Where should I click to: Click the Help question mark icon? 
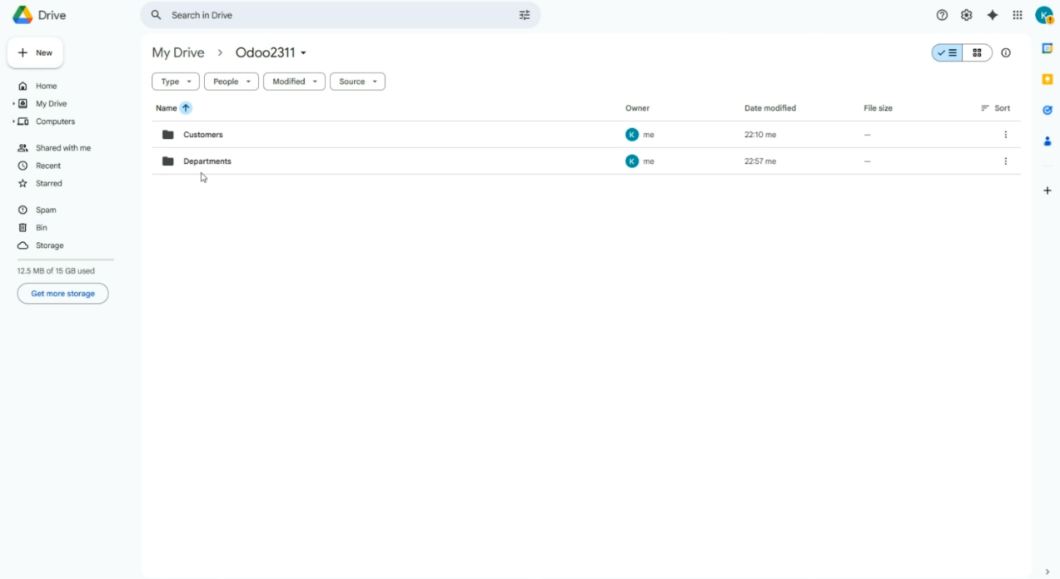pyautogui.click(x=942, y=15)
